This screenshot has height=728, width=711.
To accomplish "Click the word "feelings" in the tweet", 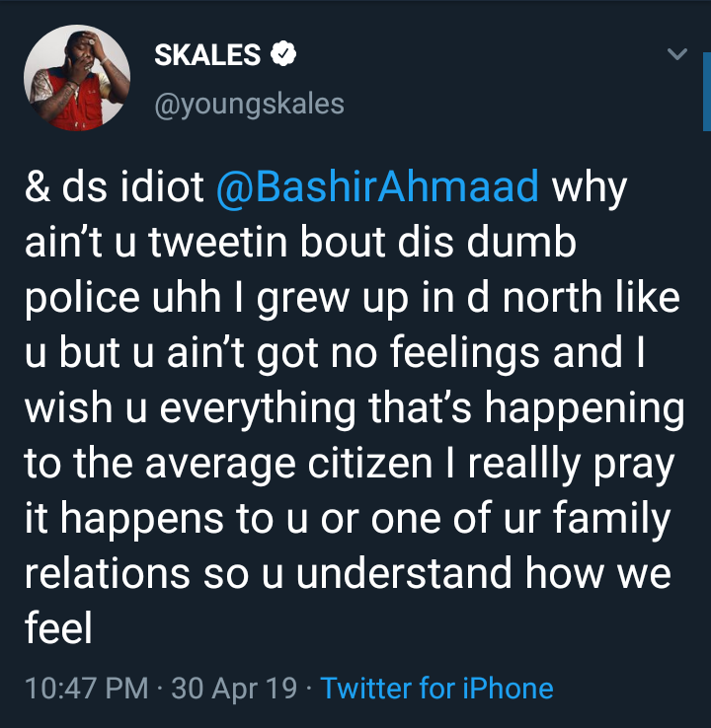I will pyautogui.click(x=489, y=353).
